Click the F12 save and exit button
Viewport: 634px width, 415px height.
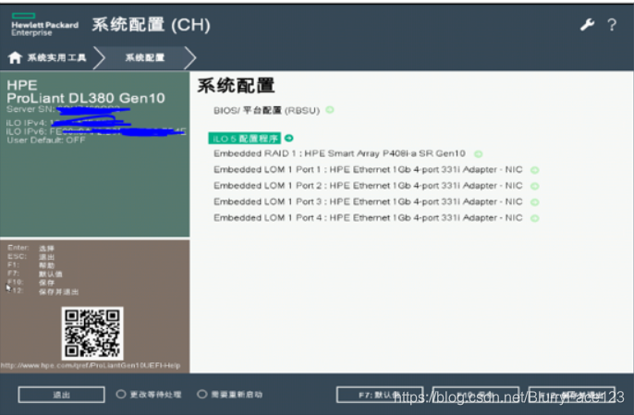point(572,395)
